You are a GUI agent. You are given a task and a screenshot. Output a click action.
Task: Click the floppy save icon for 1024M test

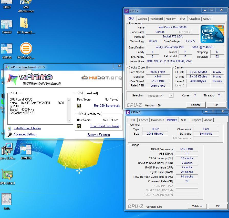(79, 126)
